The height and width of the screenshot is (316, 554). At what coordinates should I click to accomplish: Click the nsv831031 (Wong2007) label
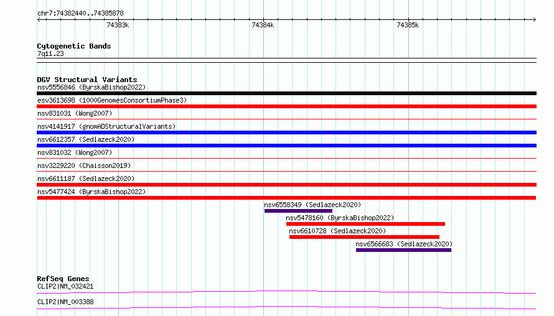(x=75, y=113)
